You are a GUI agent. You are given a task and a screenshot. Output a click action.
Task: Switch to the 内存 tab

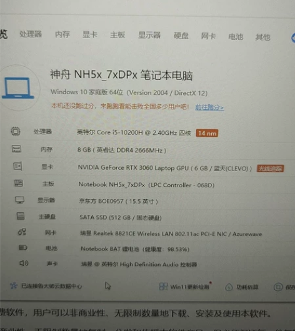coord(62,34)
